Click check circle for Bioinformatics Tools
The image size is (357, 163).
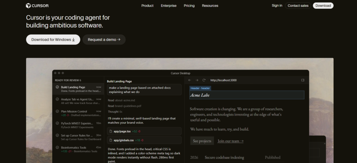(x=58, y=147)
